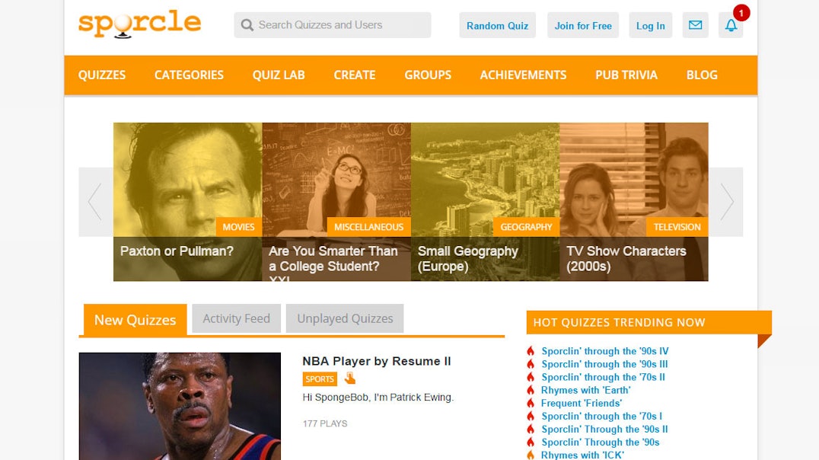
Task: Open the Paxton or Pullman? quiz card
Action: coord(187,202)
